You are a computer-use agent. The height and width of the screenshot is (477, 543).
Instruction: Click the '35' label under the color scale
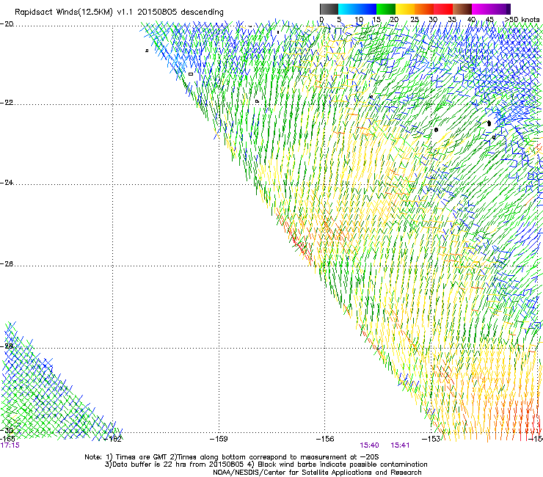click(x=452, y=20)
